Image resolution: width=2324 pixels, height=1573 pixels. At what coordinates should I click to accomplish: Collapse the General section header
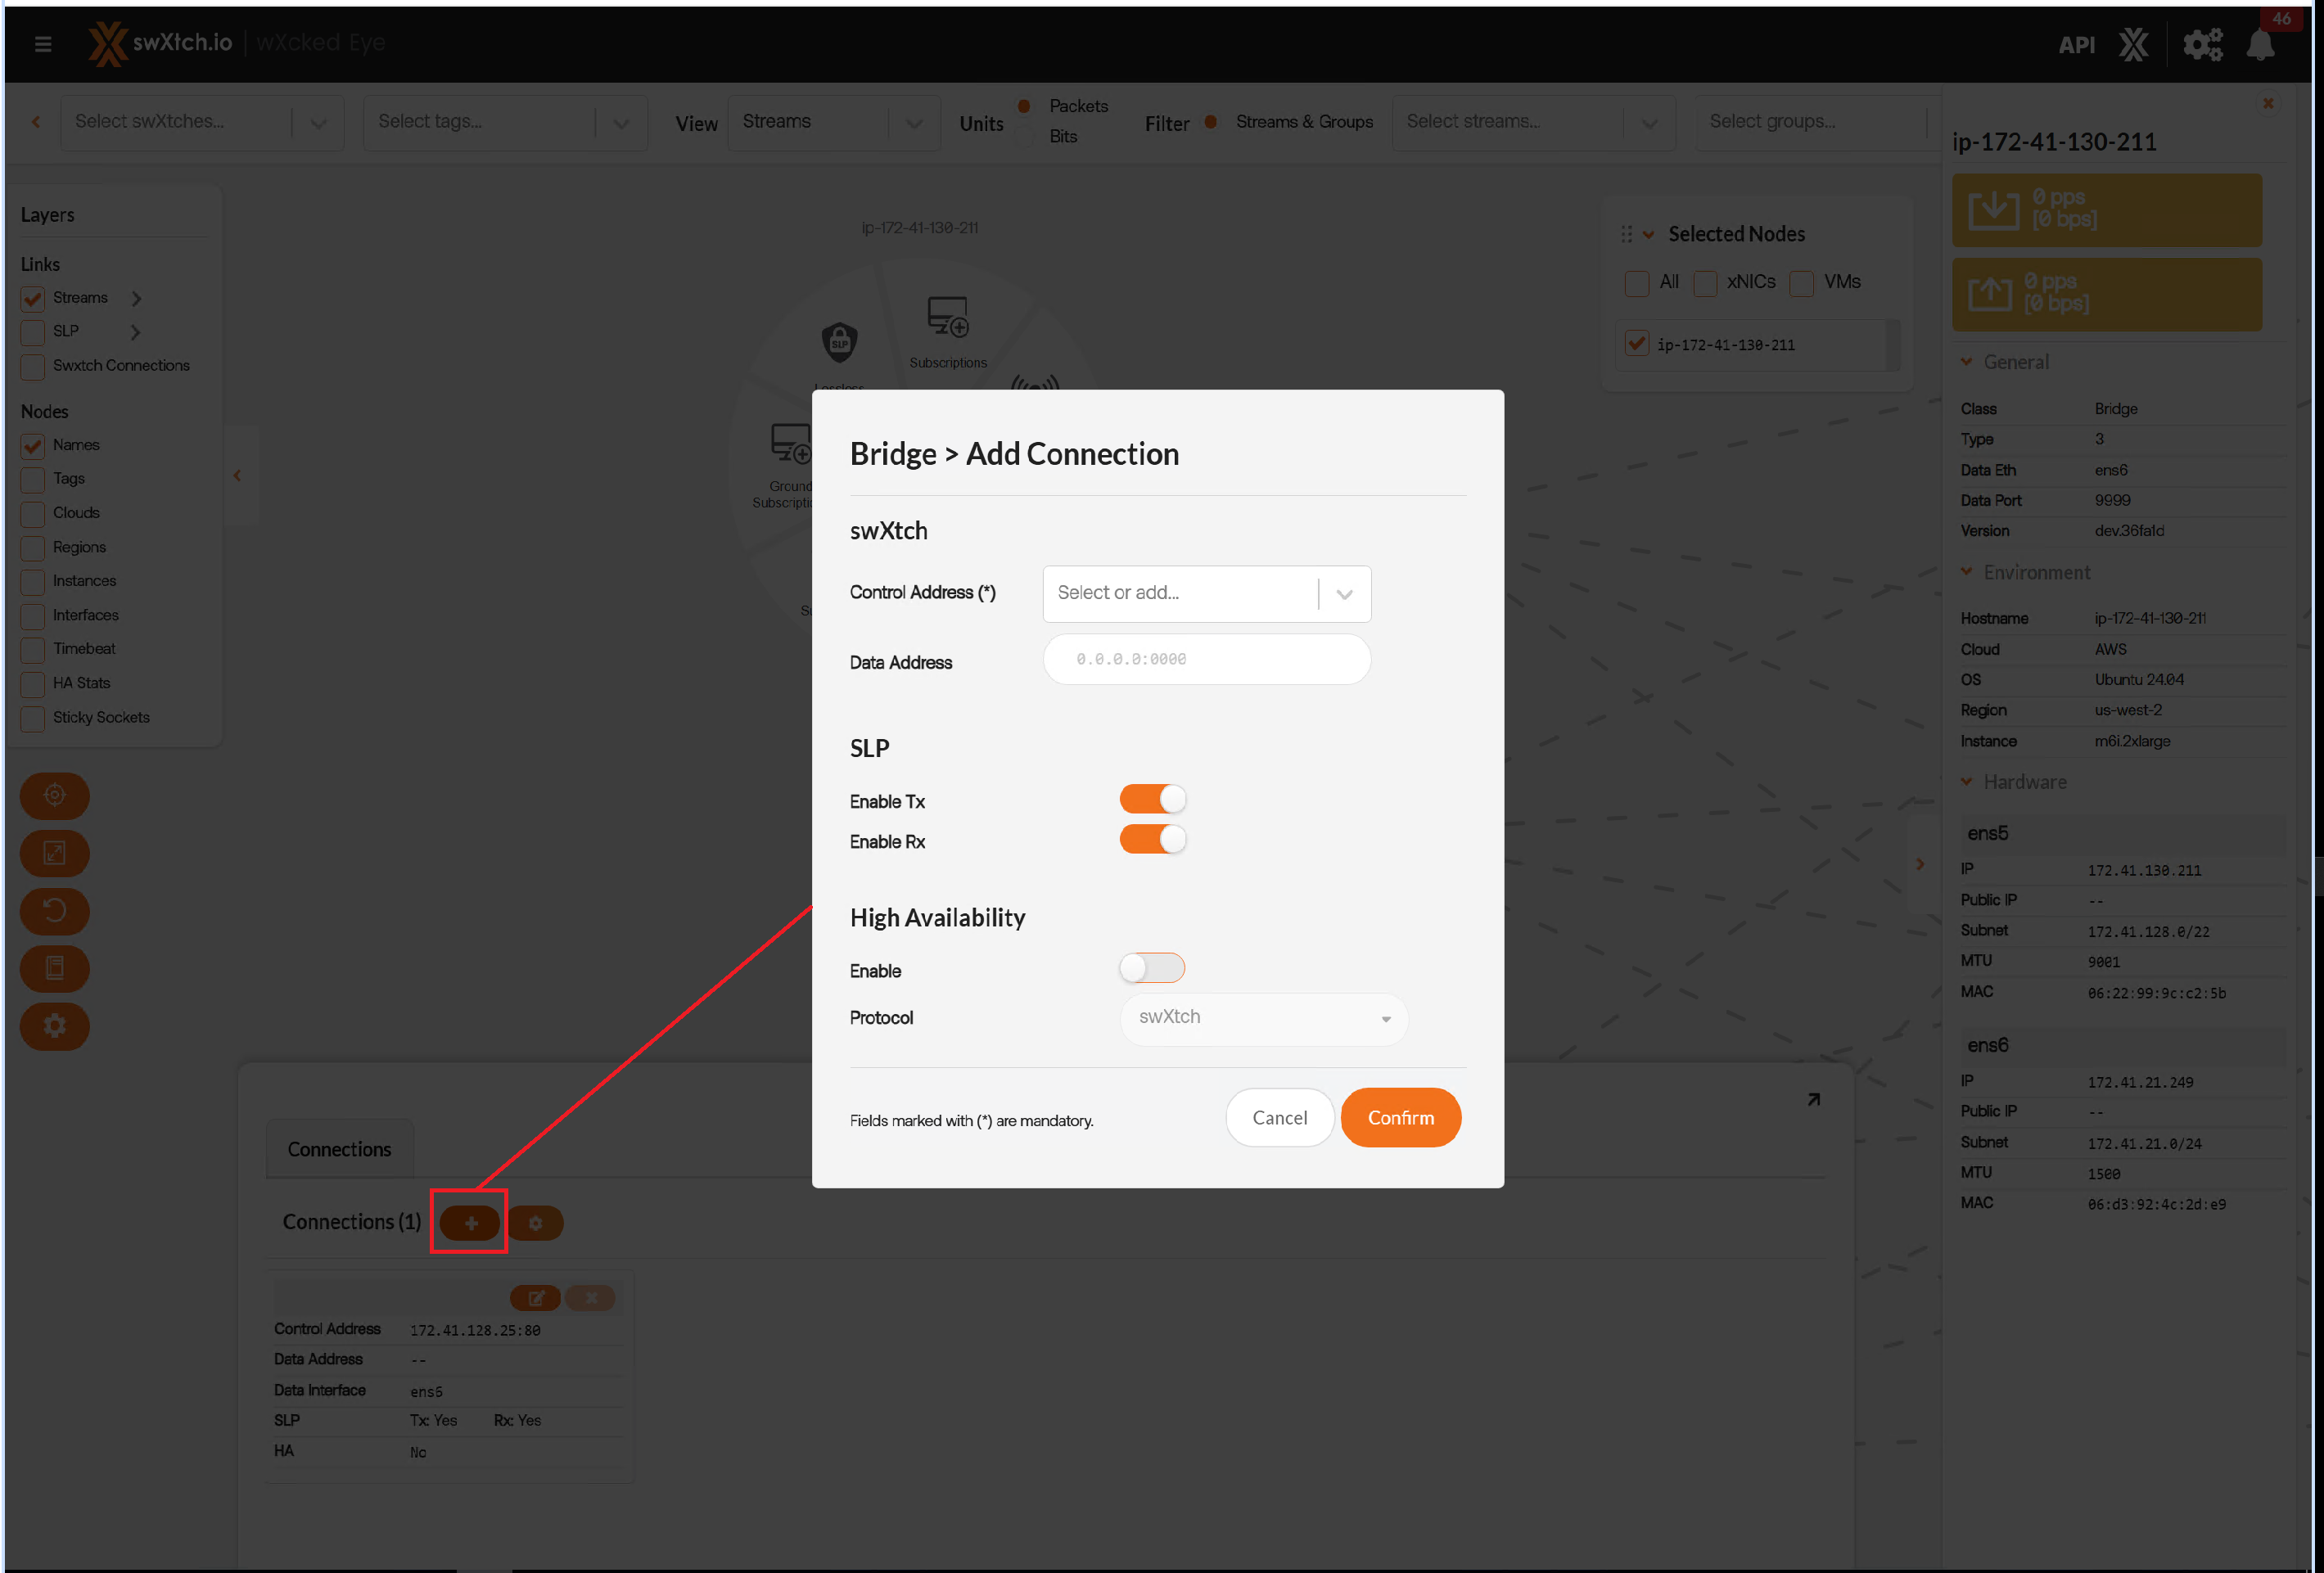click(x=2015, y=362)
